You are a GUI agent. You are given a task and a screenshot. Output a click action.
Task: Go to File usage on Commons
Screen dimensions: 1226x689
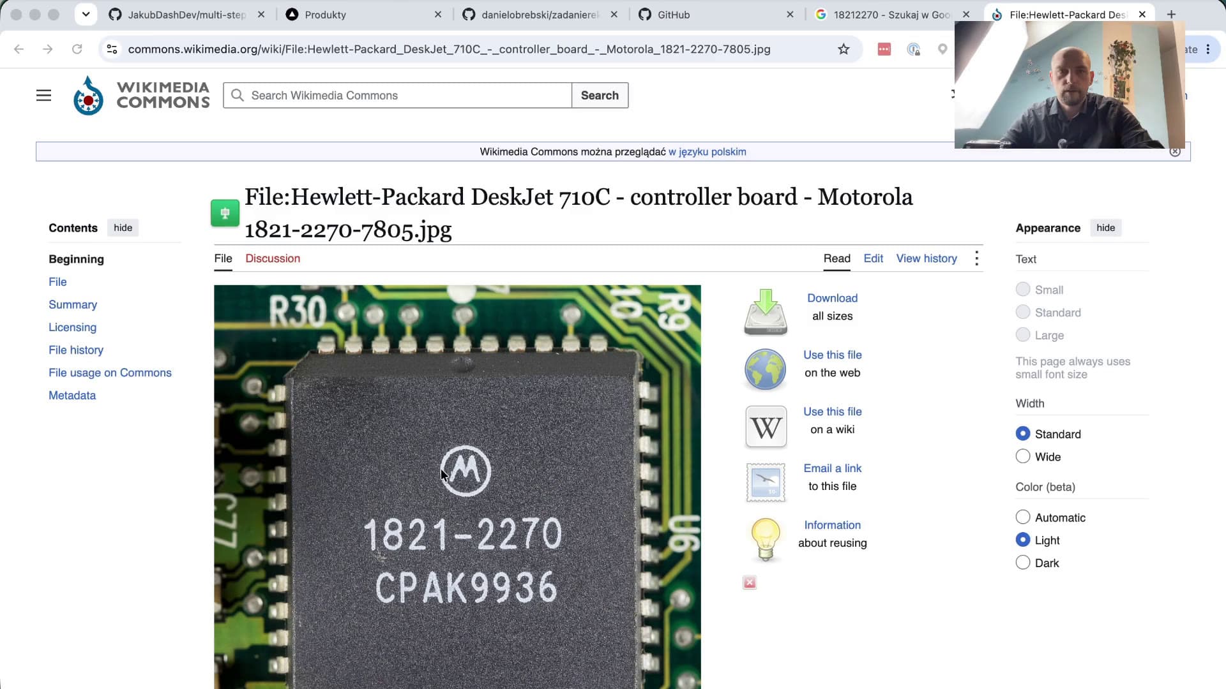tap(110, 373)
